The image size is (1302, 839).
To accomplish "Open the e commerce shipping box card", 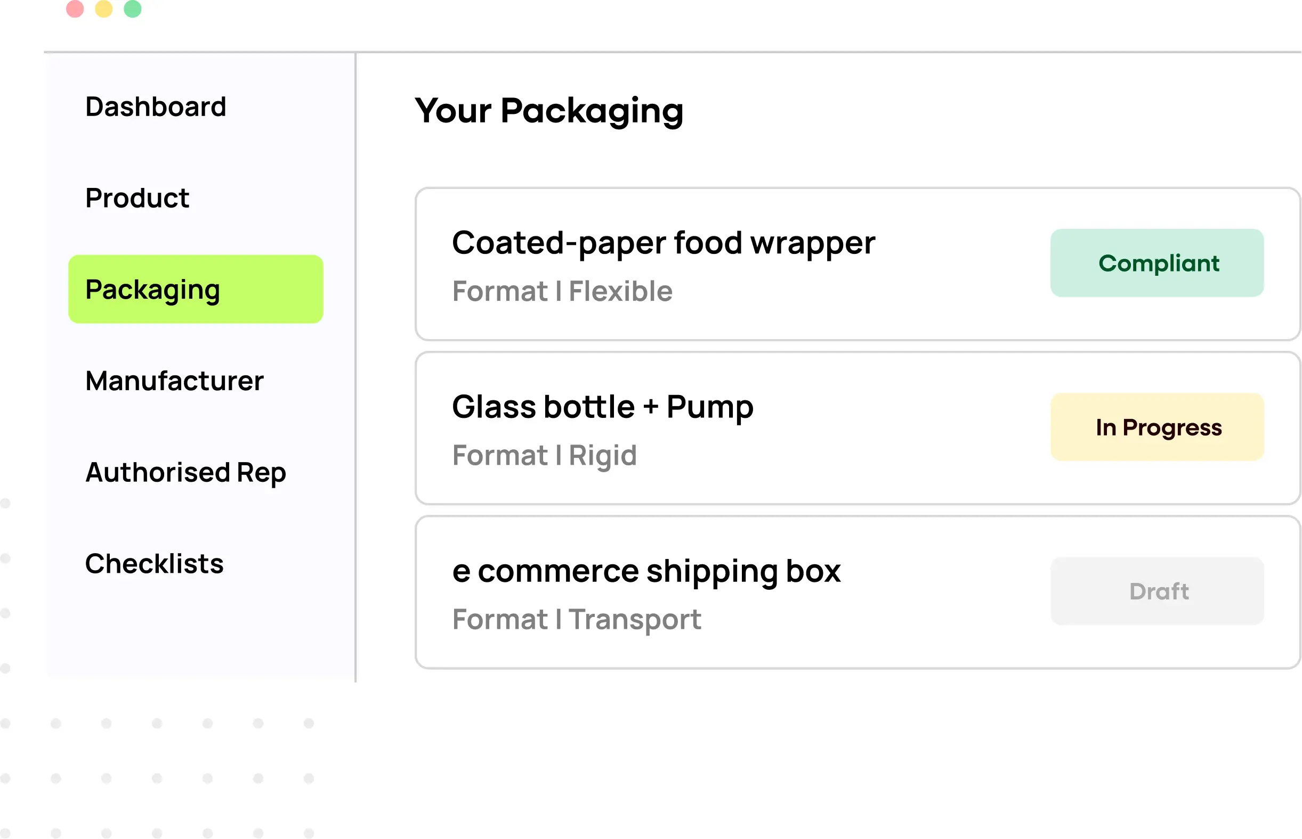I will (x=858, y=592).
